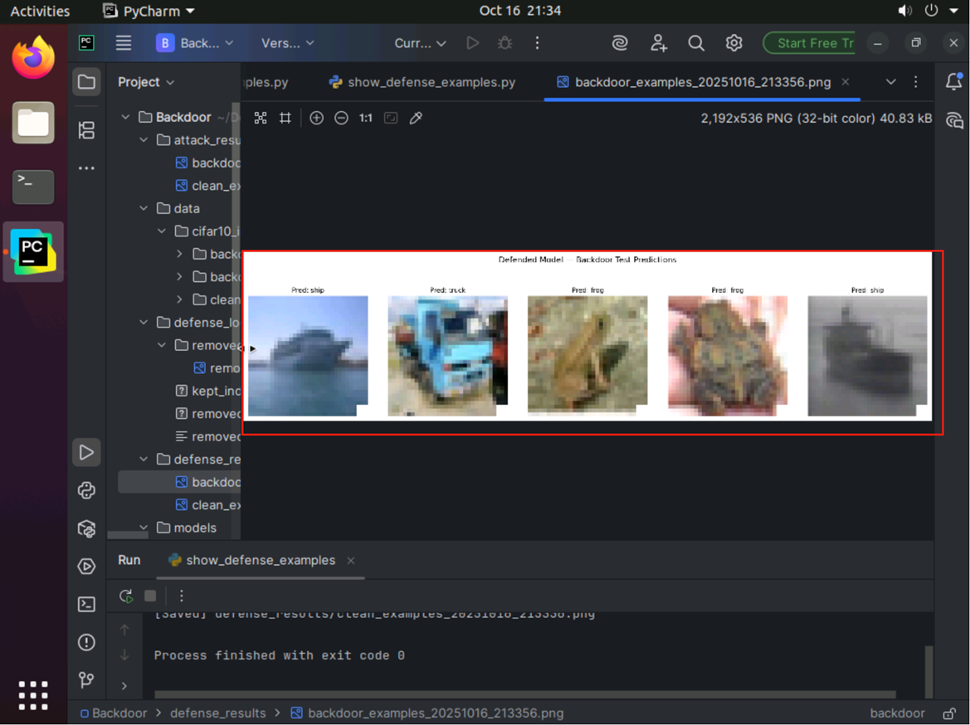This screenshot has width=970, height=725.
Task: Collapse the attack_results folder
Action: [144, 140]
